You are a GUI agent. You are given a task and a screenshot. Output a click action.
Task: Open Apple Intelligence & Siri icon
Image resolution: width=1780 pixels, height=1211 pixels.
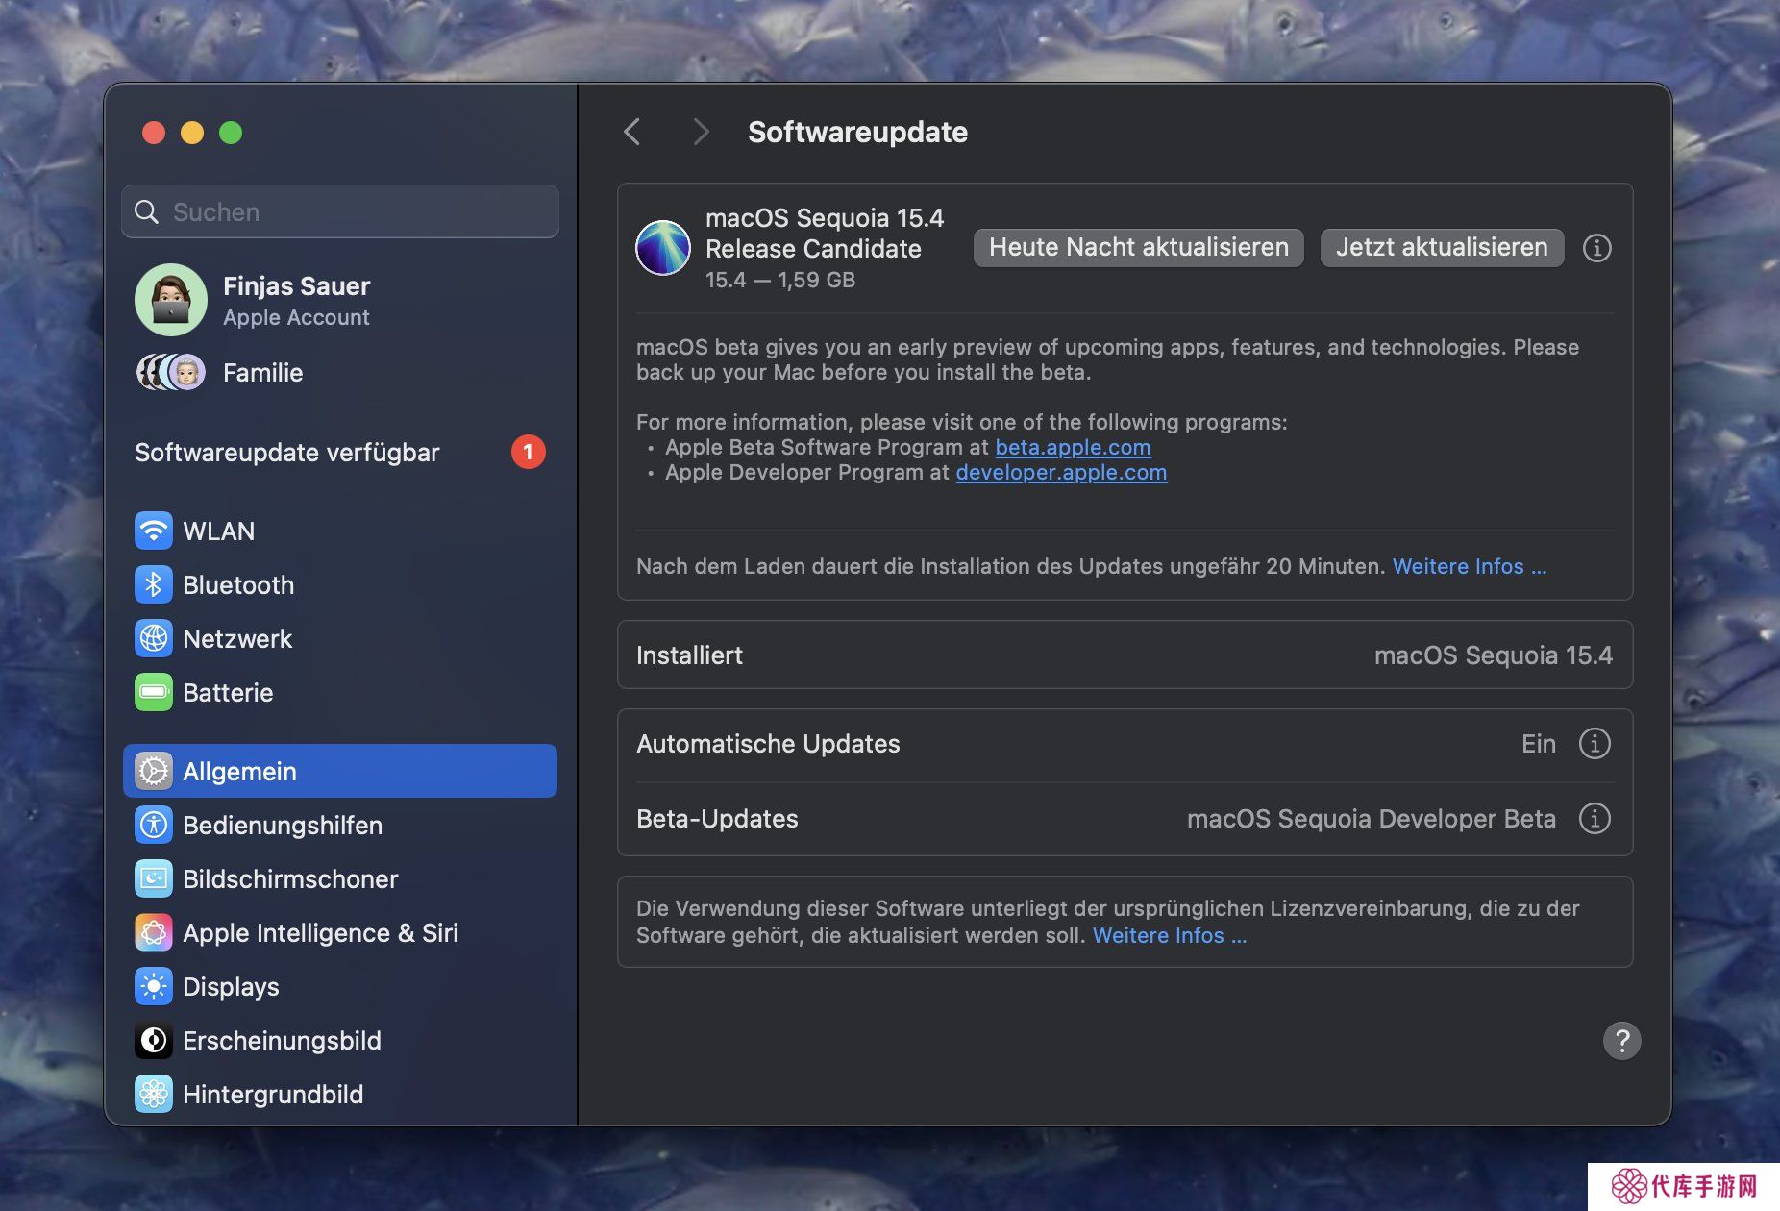click(x=154, y=932)
